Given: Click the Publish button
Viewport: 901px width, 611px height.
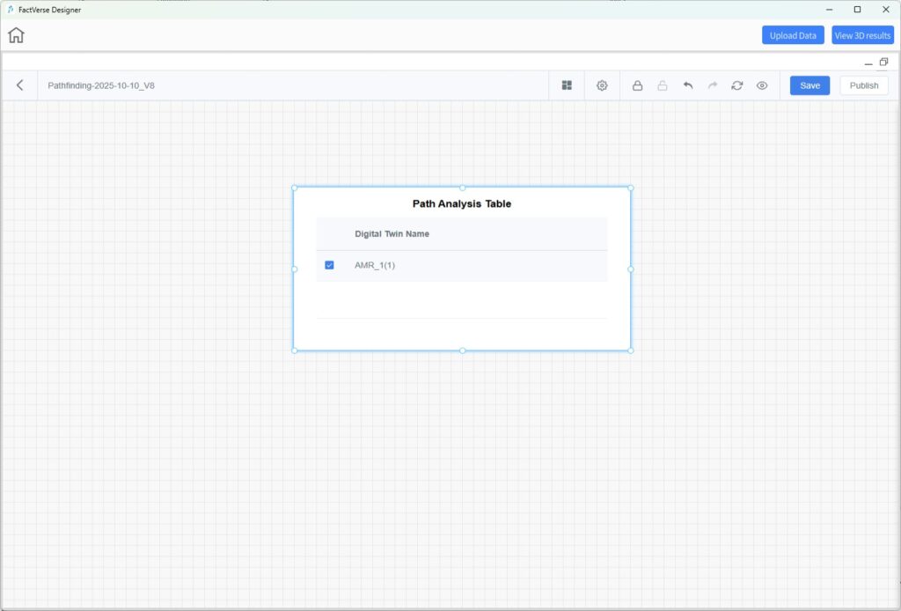Looking at the screenshot, I should [863, 85].
